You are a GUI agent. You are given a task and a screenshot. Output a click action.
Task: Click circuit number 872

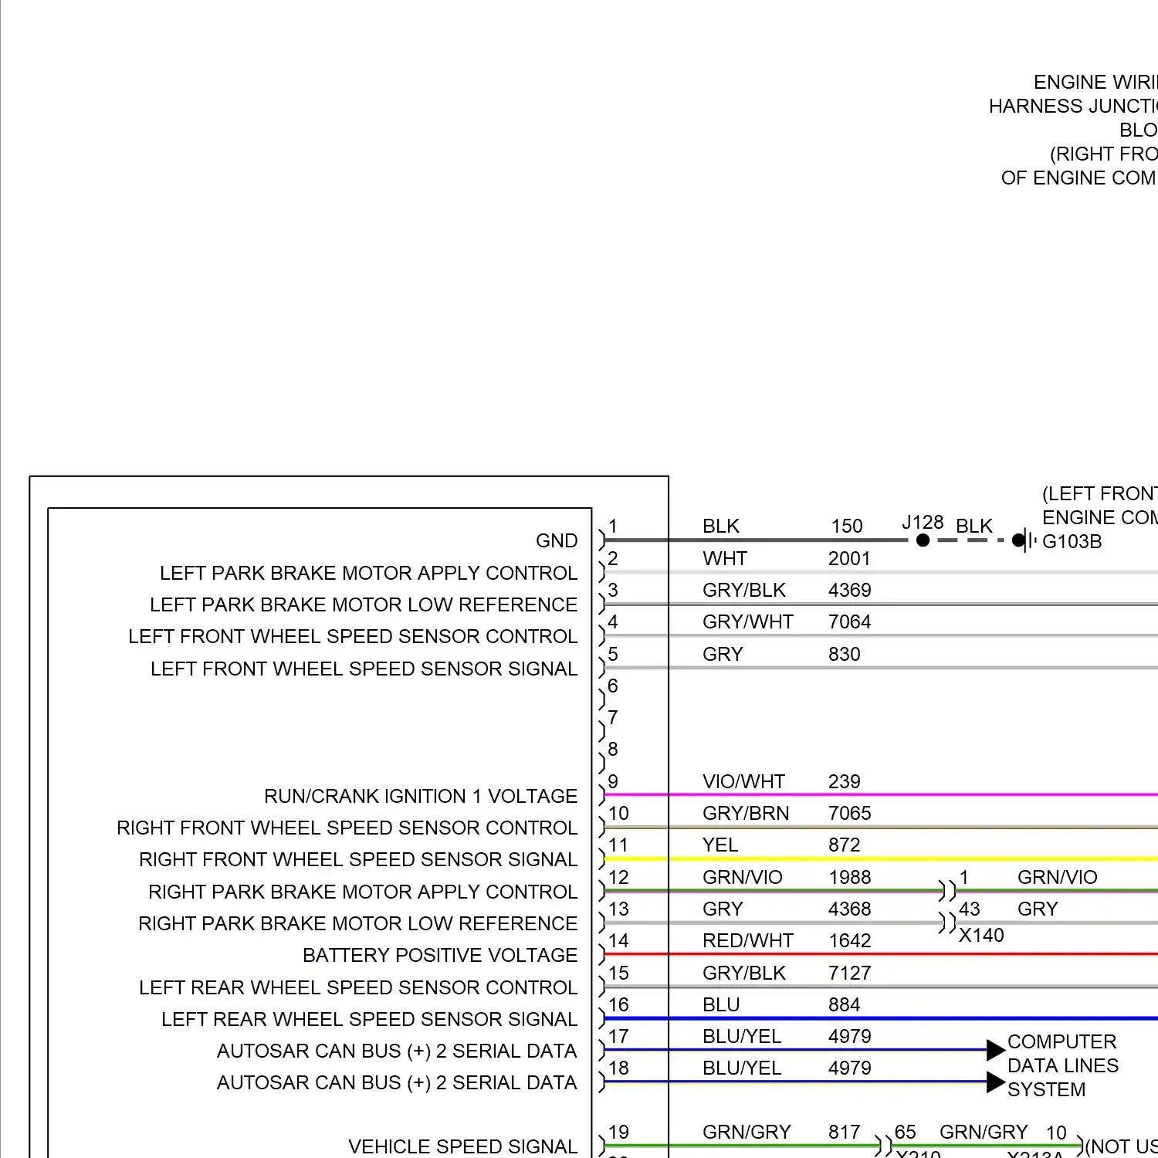click(x=844, y=845)
